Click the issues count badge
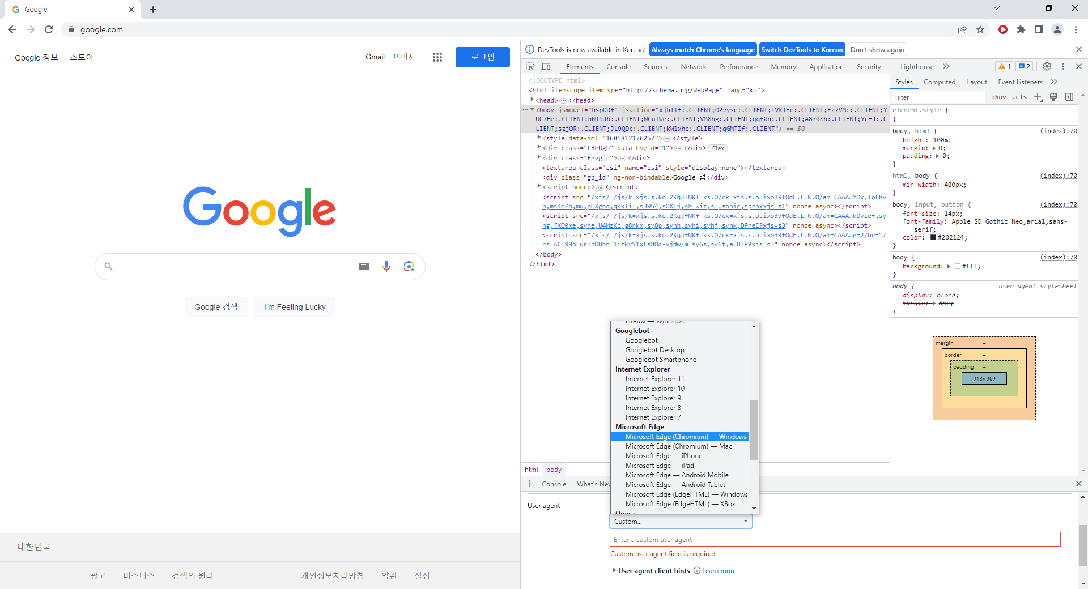Viewport: 1088px width, 589px height. (1025, 66)
